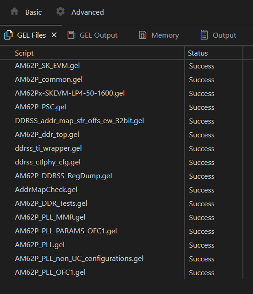
Task: Select the ddrss_ti_wrapper.gel script
Action: [48, 148]
